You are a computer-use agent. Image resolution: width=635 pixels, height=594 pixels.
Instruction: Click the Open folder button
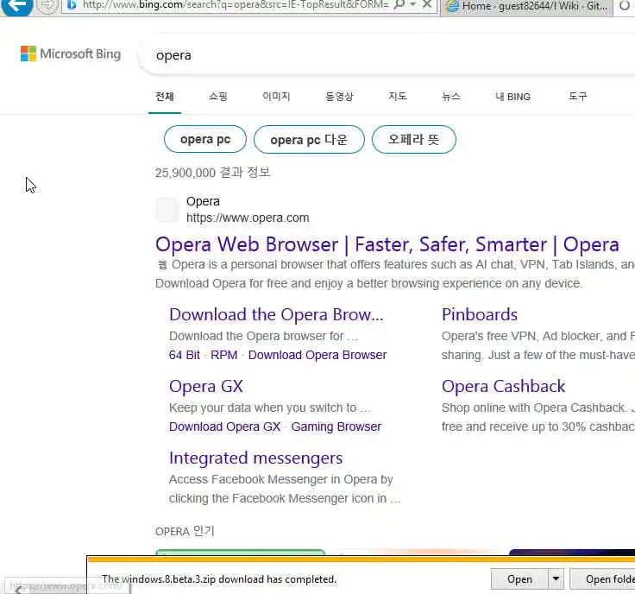coord(602,579)
